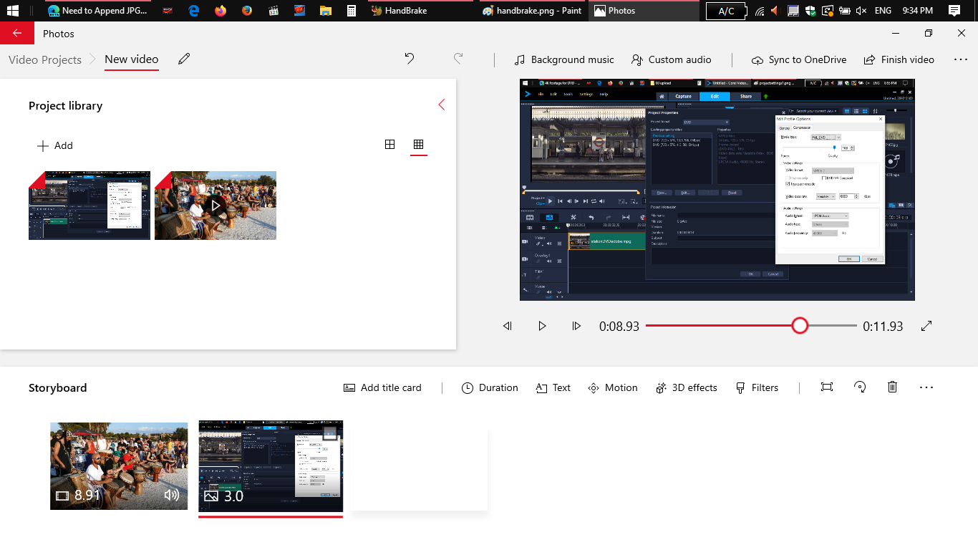Select drum circle clip in storyboard
This screenshot has width=978, height=550.
tap(118, 465)
